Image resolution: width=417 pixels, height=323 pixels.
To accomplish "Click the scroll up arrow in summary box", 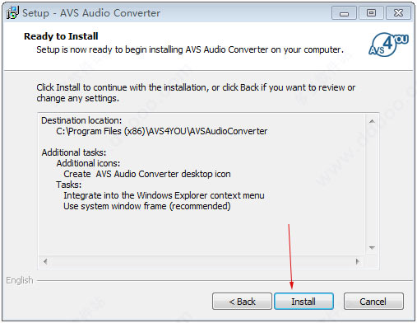I will [x=372, y=121].
